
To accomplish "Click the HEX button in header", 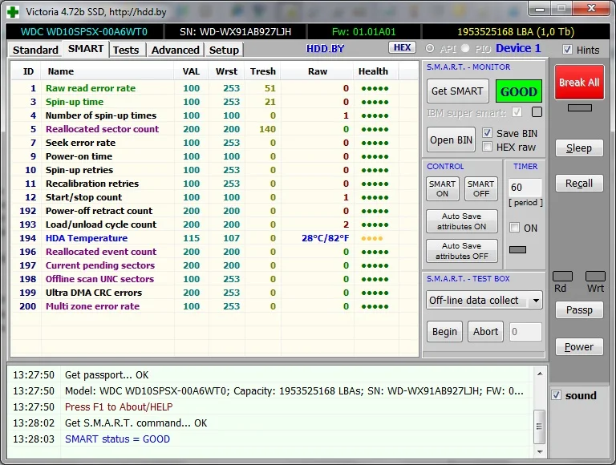I will pyautogui.click(x=402, y=48).
